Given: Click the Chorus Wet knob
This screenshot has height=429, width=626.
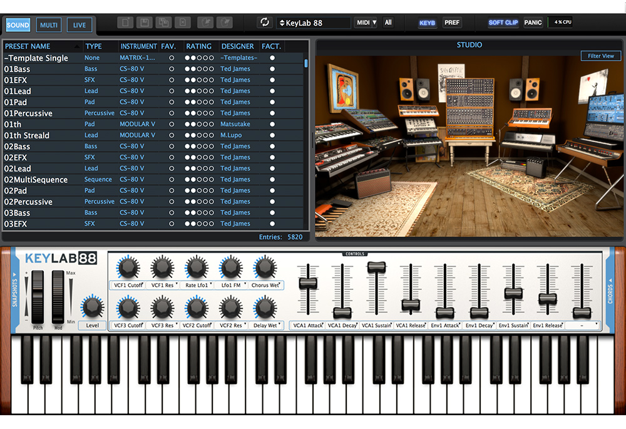Looking at the screenshot, I should 265,267.
